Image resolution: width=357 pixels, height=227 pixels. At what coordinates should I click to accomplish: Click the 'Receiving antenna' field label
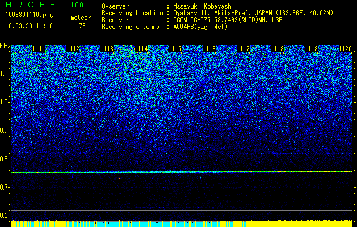pos(131,27)
